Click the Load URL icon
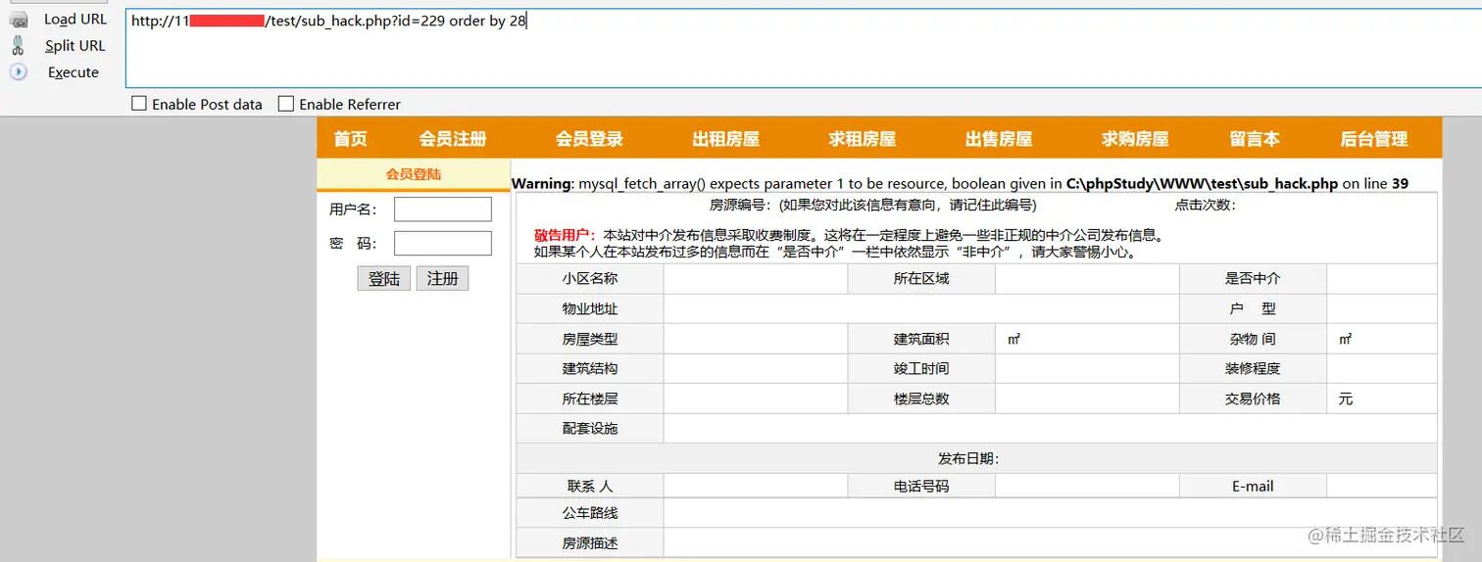 pyautogui.click(x=19, y=20)
